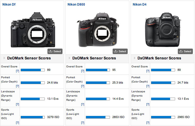Click the Nikon D800 Sports Low-Light ISO help [?]

83,123
